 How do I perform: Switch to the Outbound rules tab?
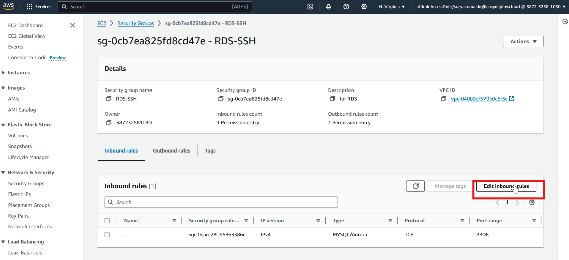pyautogui.click(x=171, y=151)
